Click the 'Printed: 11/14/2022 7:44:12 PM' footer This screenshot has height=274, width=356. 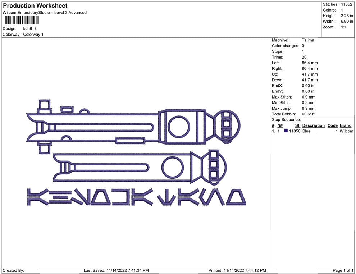[237, 270]
